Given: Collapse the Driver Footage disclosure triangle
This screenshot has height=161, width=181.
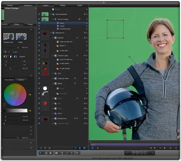Looking at the screenshot, I should tap(53, 19).
